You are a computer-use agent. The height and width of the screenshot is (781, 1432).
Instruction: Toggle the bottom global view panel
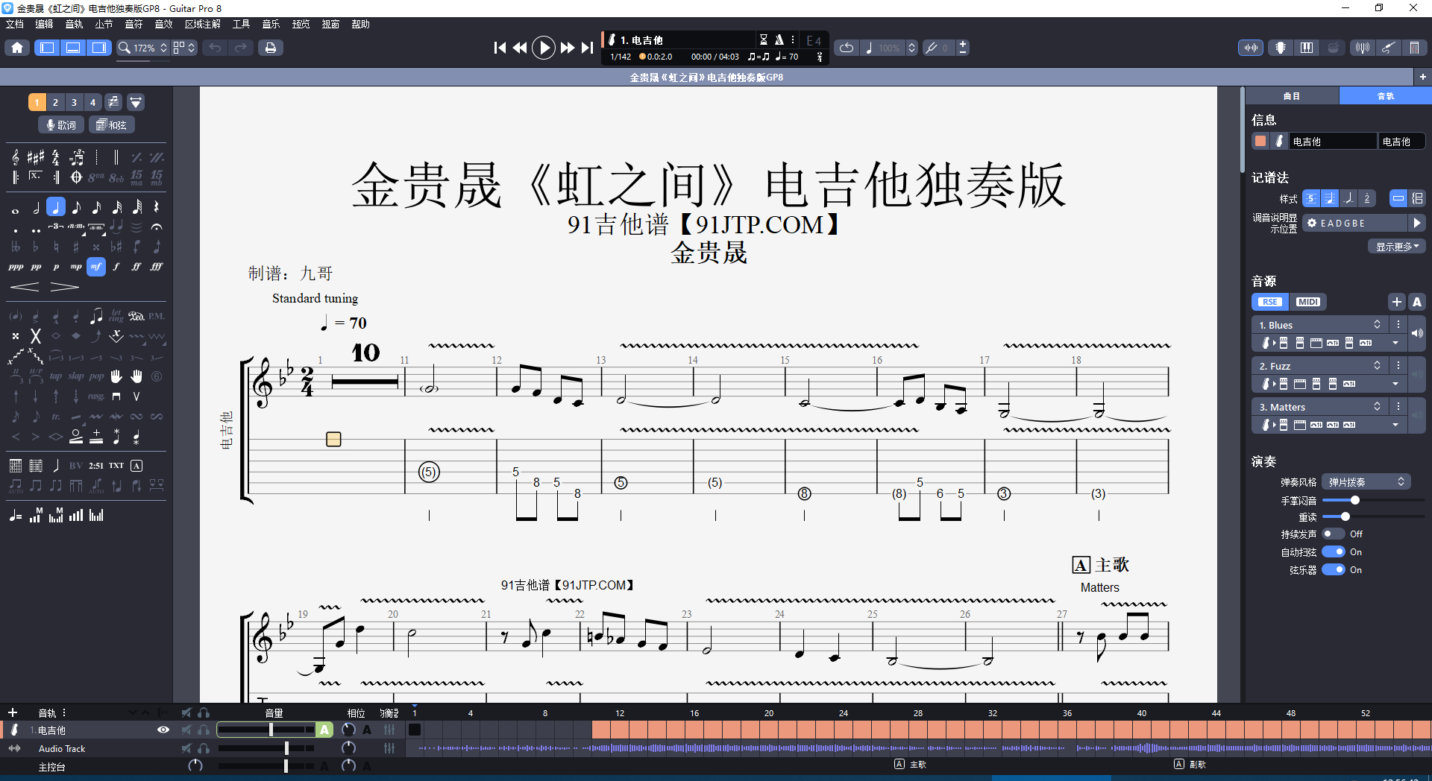(73, 48)
